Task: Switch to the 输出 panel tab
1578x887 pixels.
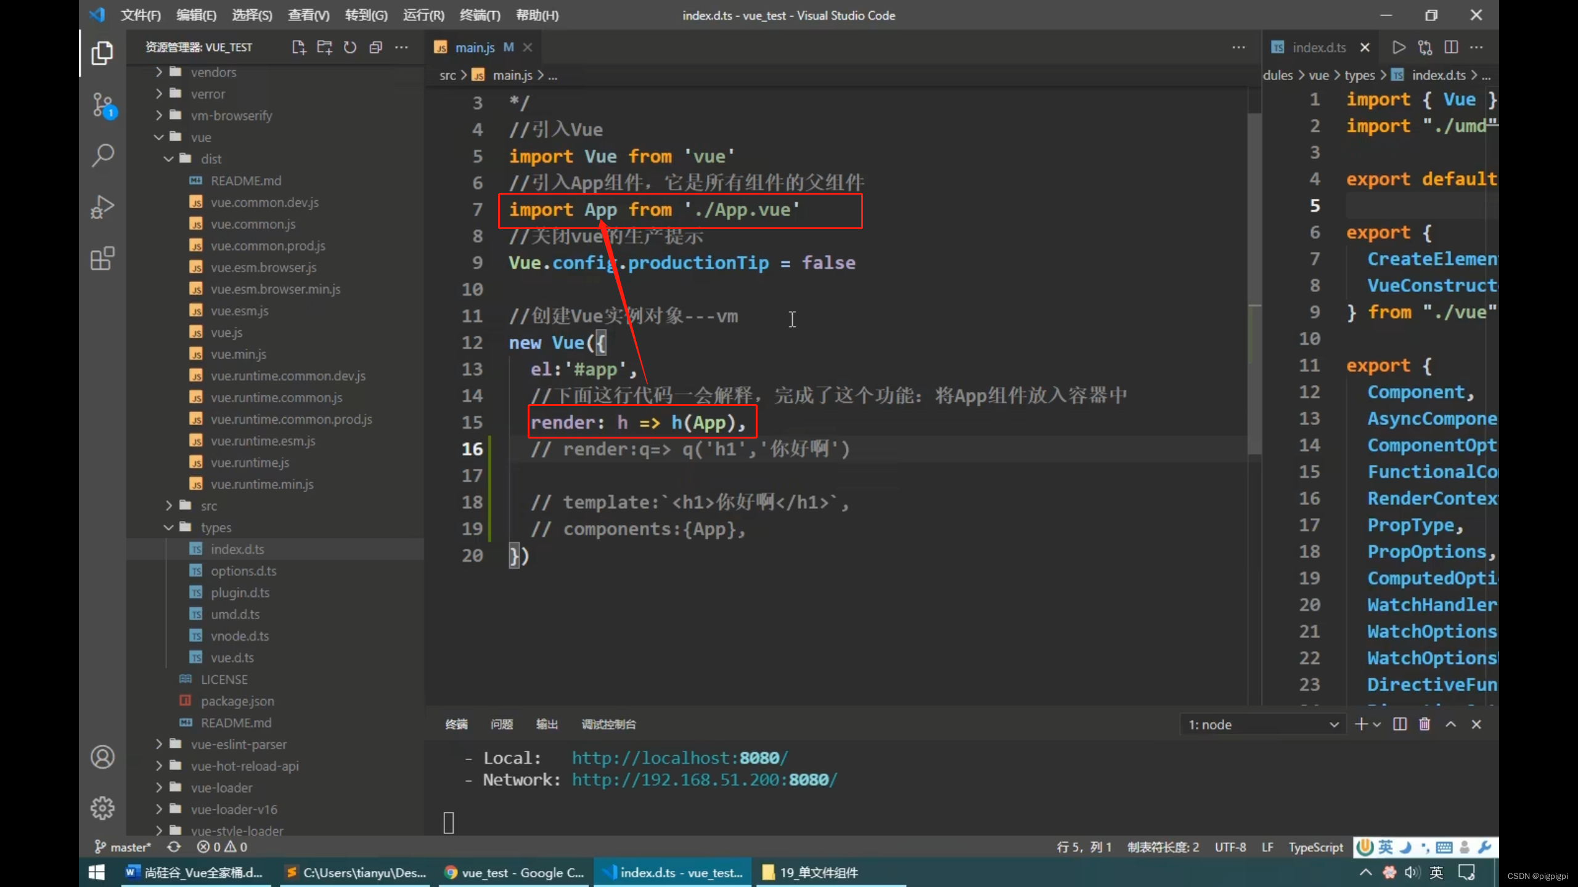Action: (x=547, y=724)
